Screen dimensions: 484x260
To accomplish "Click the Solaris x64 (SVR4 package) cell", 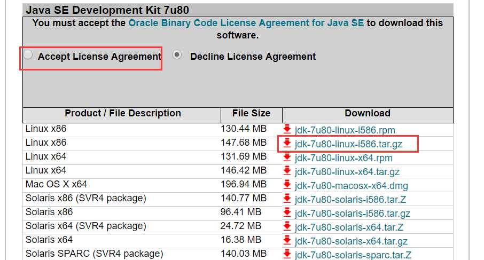I will (86, 226).
